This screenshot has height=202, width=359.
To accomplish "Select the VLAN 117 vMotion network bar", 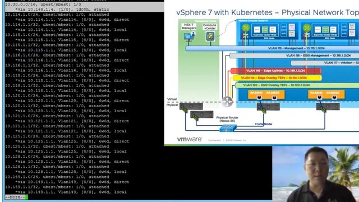I will coord(325,62).
